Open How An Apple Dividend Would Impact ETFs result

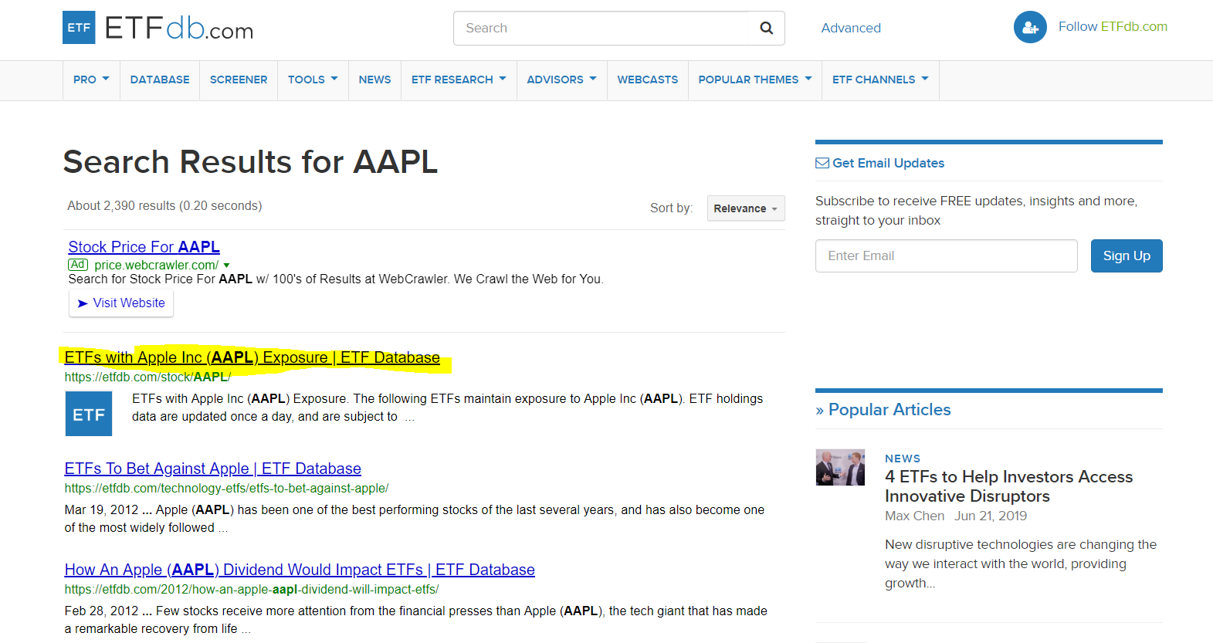(x=300, y=570)
